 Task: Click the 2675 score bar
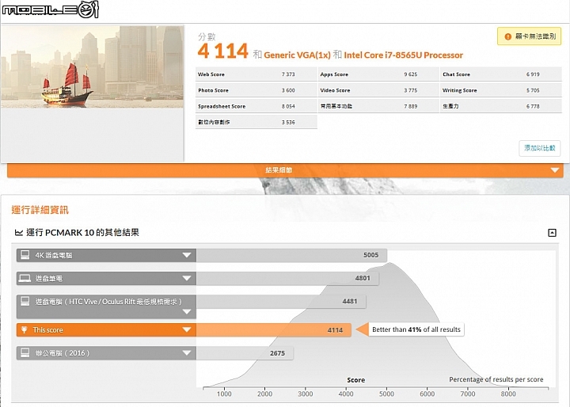(x=245, y=353)
